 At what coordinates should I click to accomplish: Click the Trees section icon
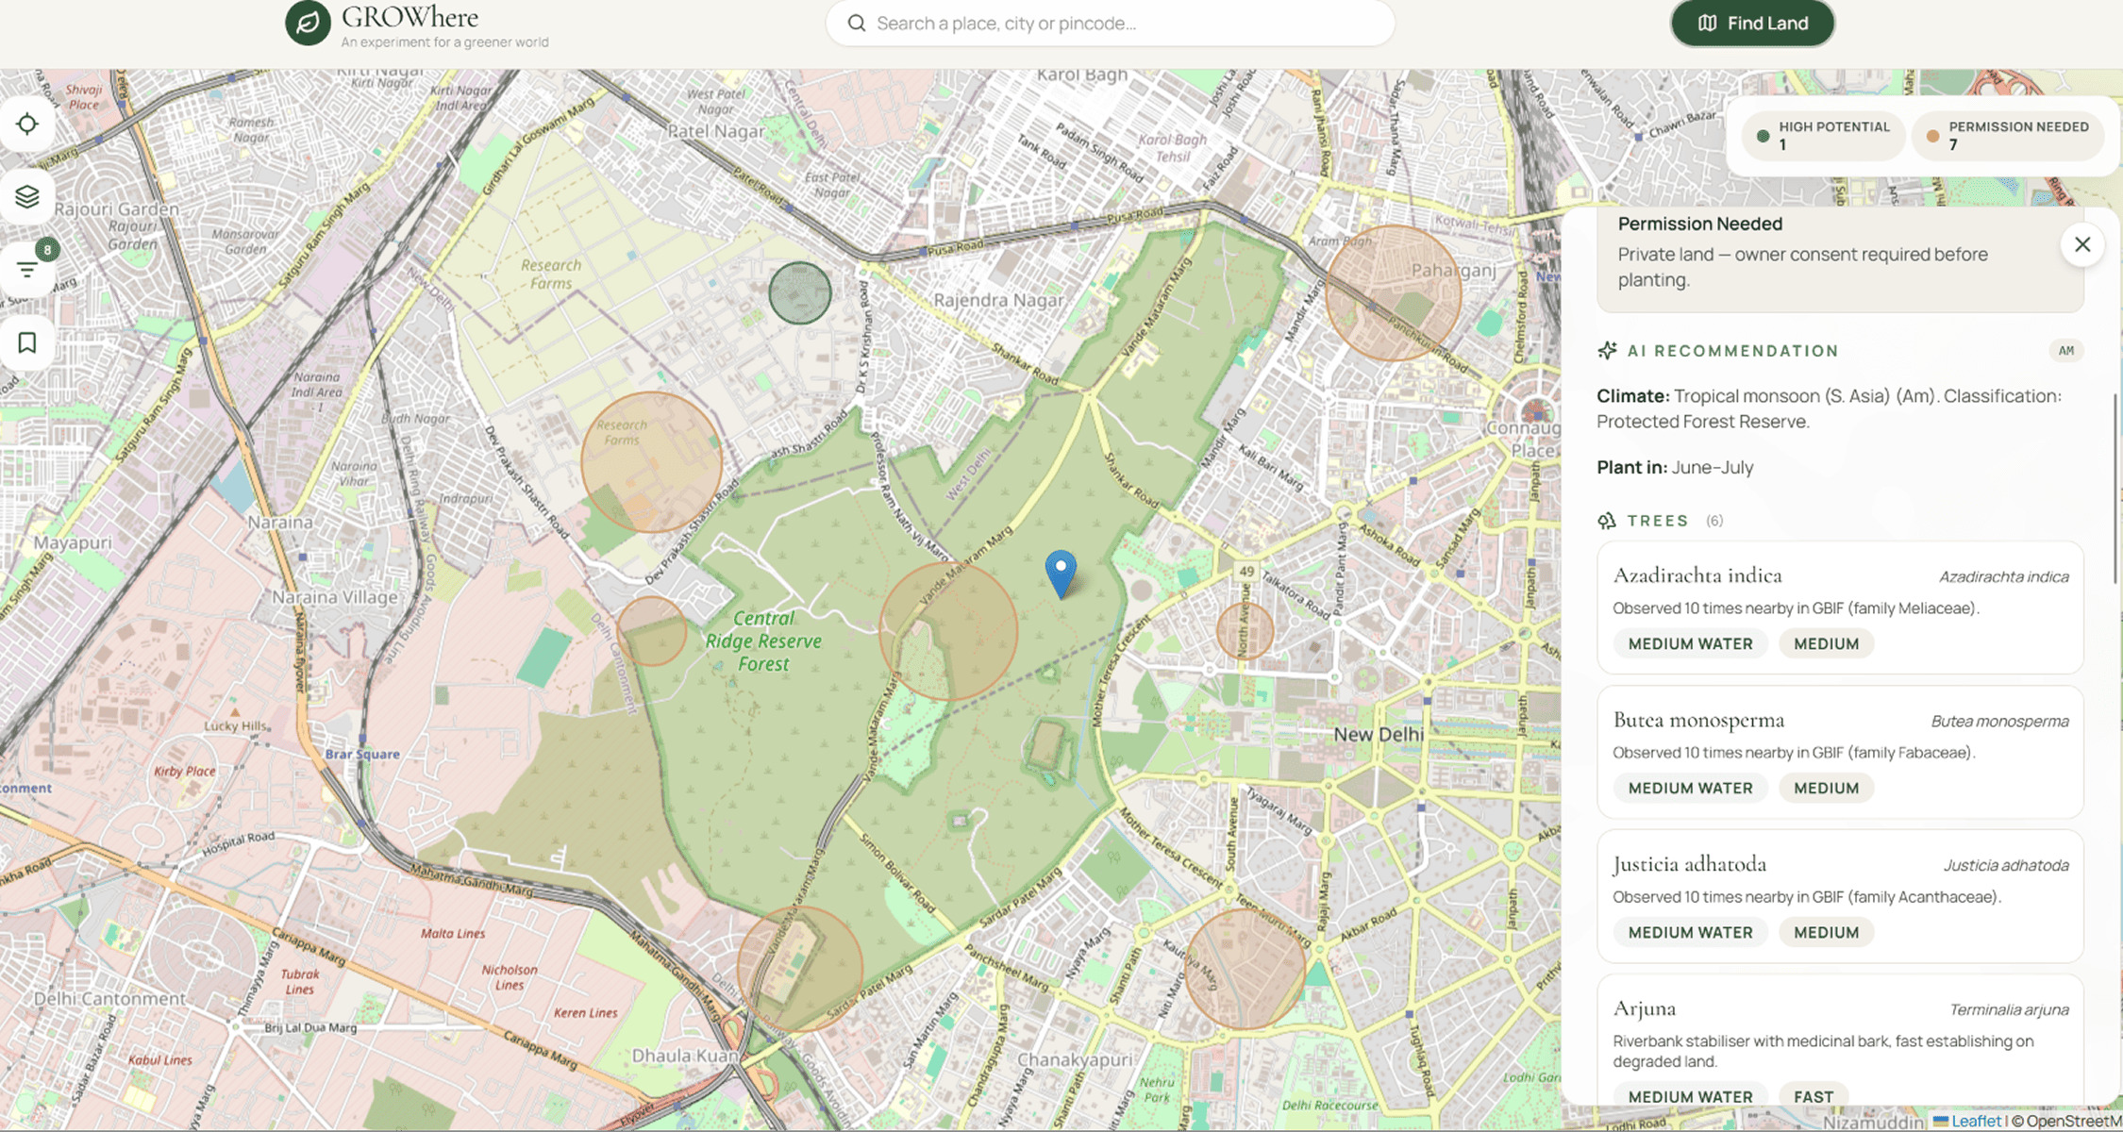click(x=1607, y=521)
